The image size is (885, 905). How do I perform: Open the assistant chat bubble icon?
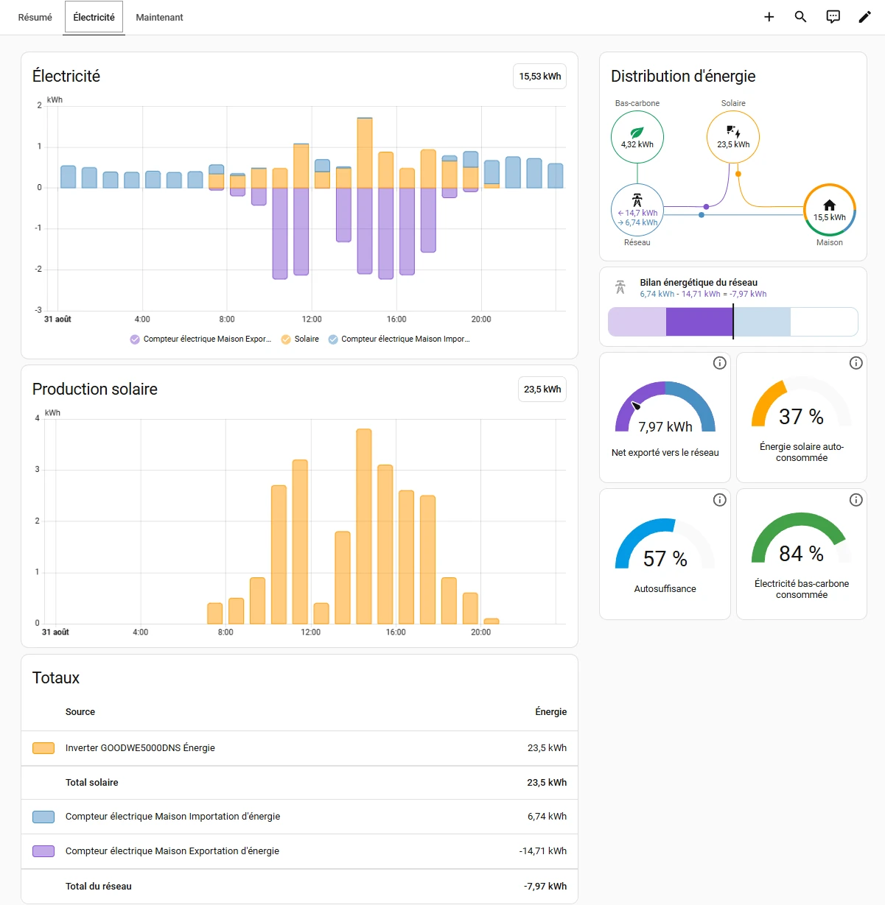[833, 17]
